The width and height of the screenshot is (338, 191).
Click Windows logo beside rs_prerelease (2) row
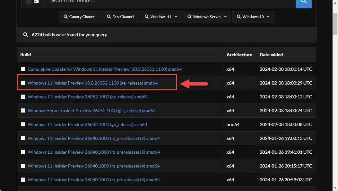point(23,138)
